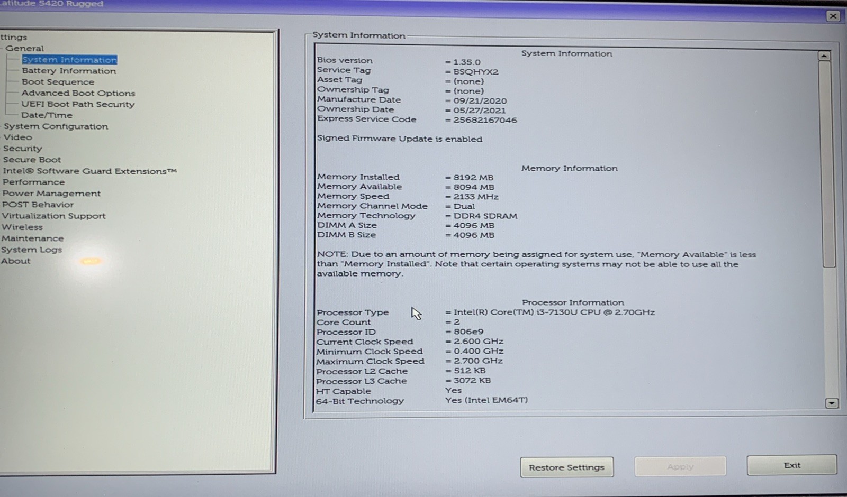
Task: Click Maximum Clock Speed value 2.700 GHz
Action: pyautogui.click(x=479, y=361)
